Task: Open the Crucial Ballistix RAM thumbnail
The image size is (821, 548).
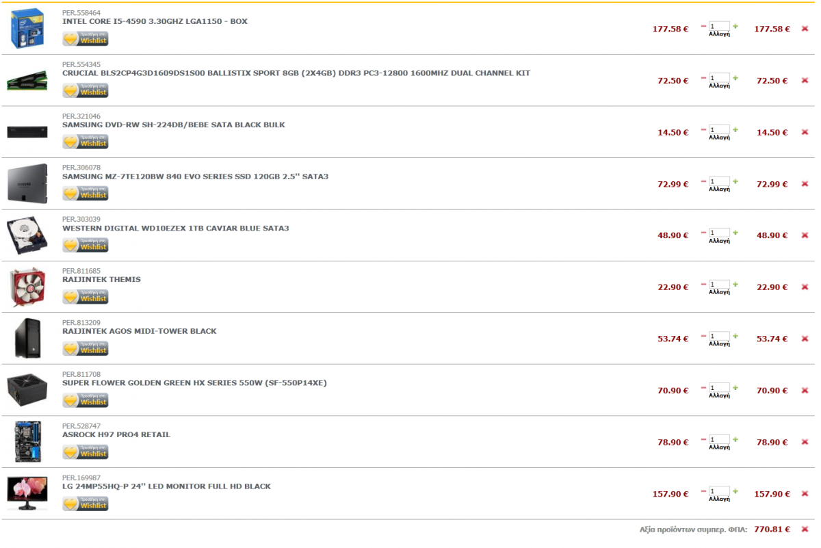Action: pos(27,81)
